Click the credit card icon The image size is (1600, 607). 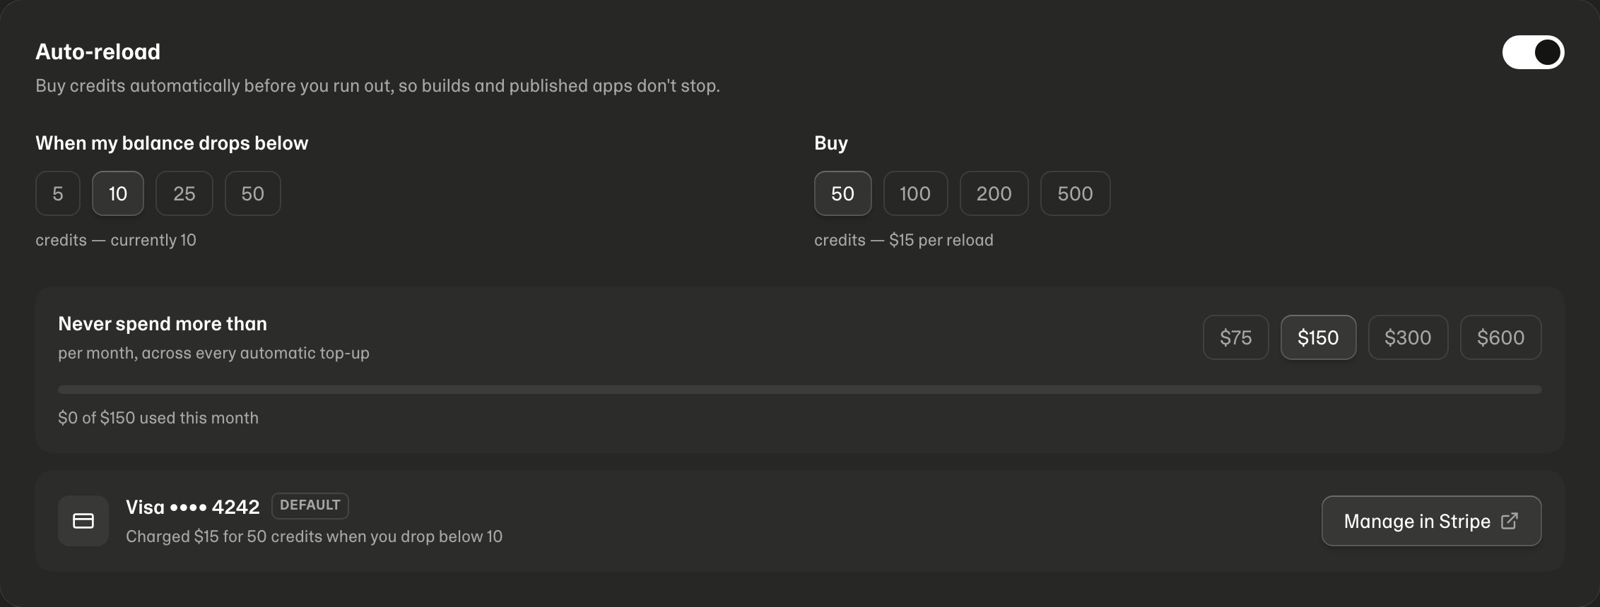tap(83, 521)
